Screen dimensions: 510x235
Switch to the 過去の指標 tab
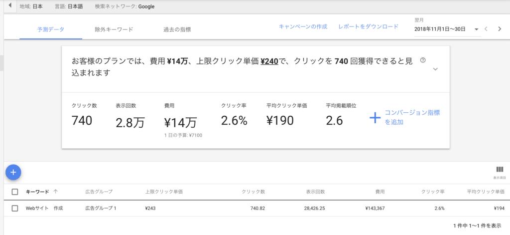177,29
